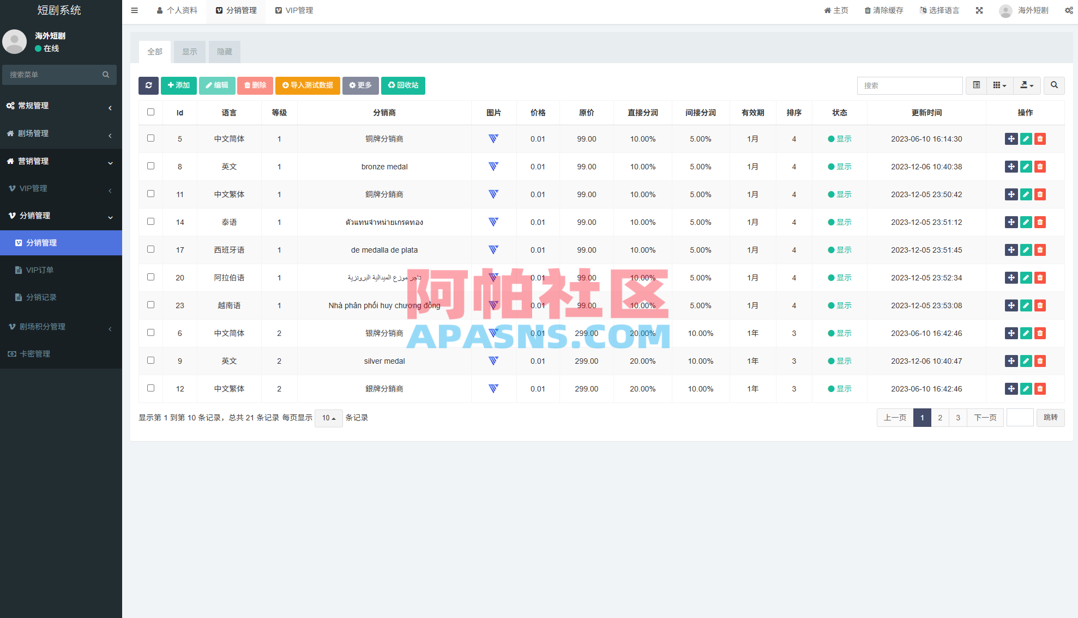Click the delete trash icon for row Id 8

point(1040,167)
